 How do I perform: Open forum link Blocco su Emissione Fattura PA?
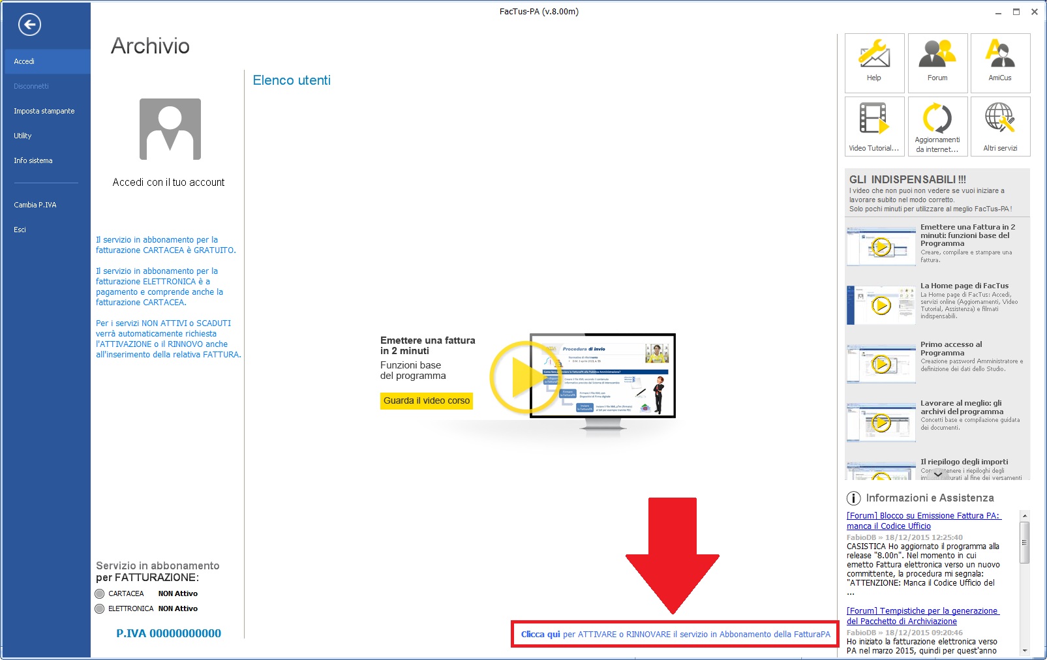(923, 521)
